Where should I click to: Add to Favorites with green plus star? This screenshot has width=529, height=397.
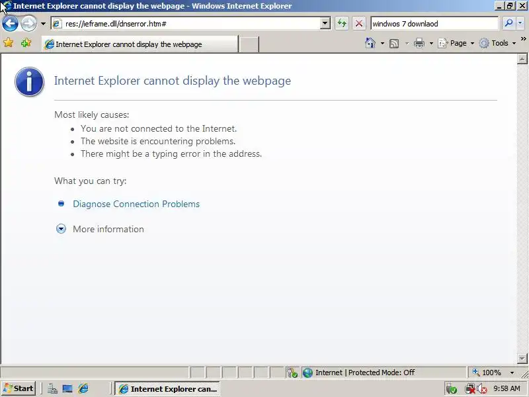tap(26, 43)
